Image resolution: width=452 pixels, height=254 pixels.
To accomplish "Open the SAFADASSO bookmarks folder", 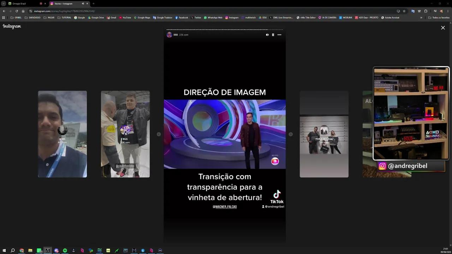I will point(32,18).
